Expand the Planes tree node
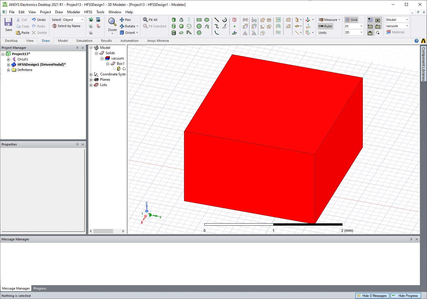Viewport: 427px width, 299px height. click(91, 80)
